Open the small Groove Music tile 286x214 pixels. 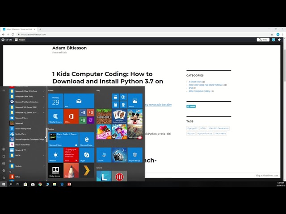coord(123,97)
